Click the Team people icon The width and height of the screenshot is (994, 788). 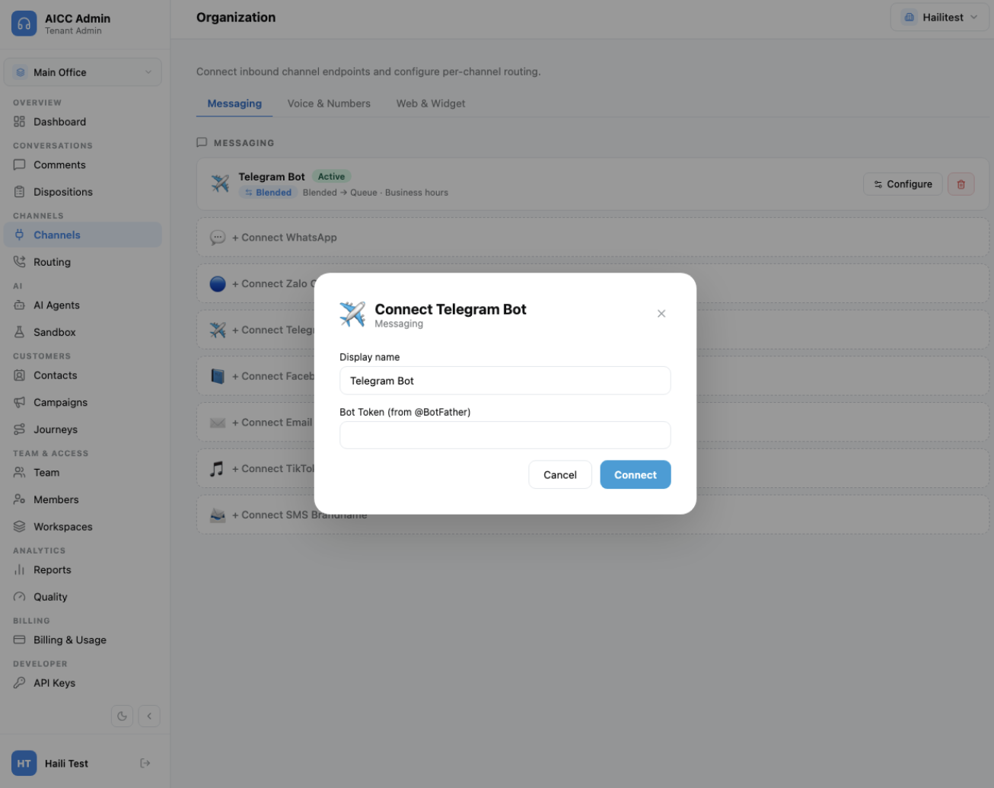pyautogui.click(x=20, y=473)
